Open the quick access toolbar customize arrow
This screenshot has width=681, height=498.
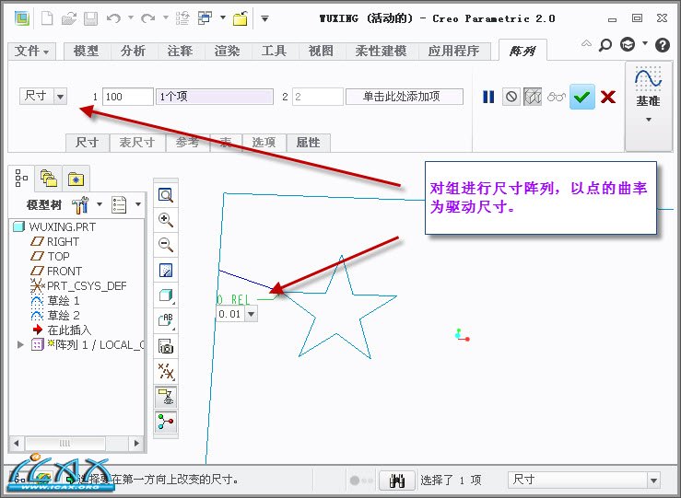(264, 18)
